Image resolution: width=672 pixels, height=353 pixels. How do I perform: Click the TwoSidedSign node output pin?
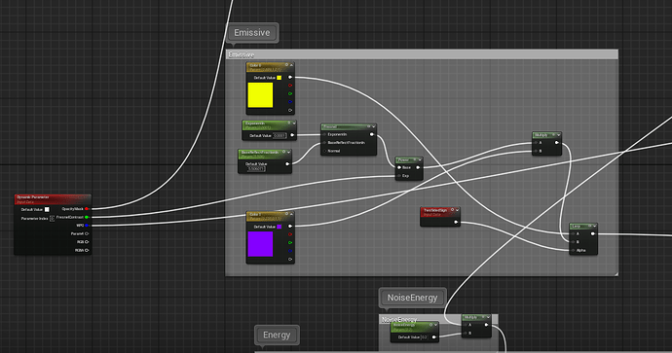[x=456, y=222]
